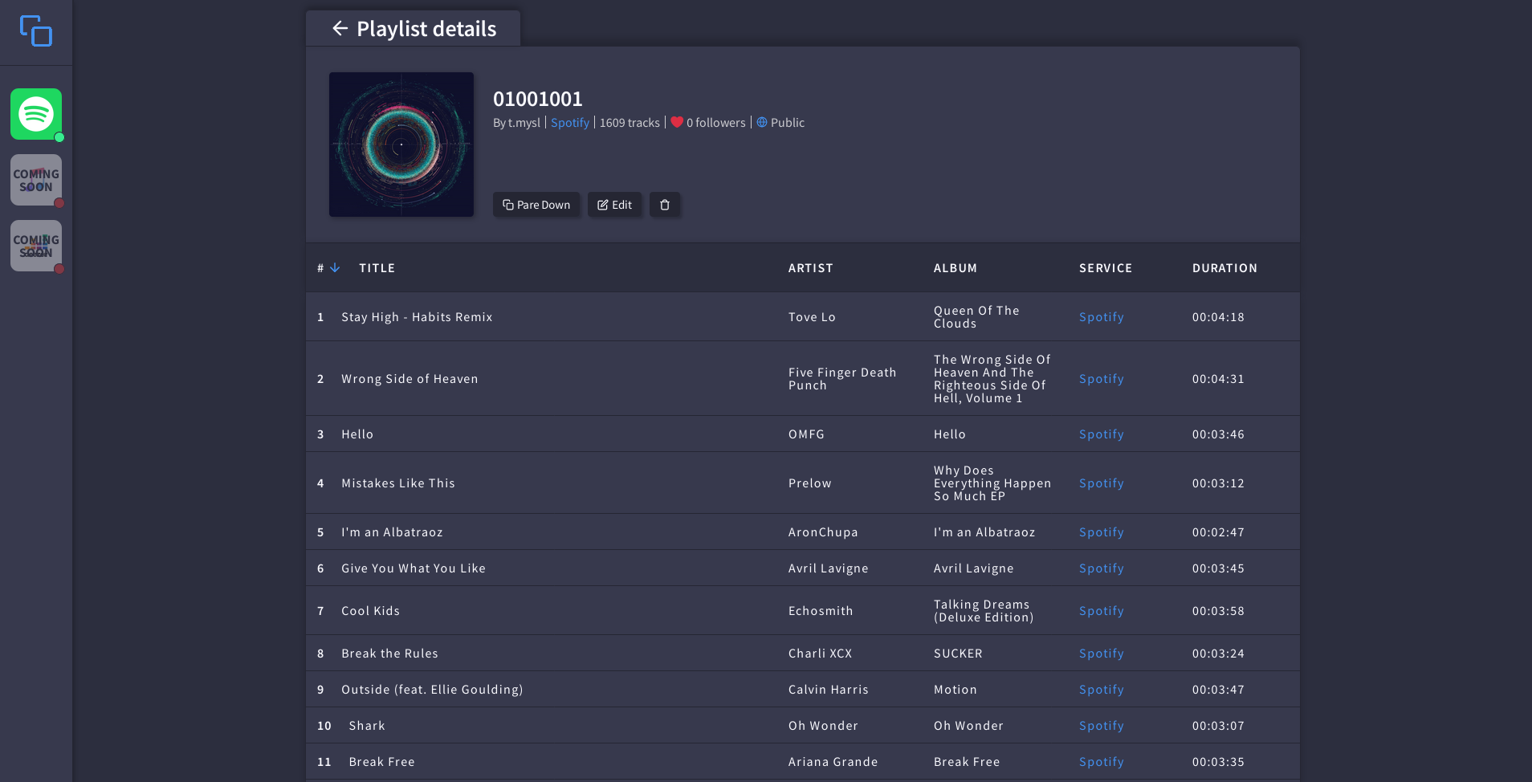The image size is (1532, 782).
Task: Click artist name Charli XCX
Action: click(820, 654)
